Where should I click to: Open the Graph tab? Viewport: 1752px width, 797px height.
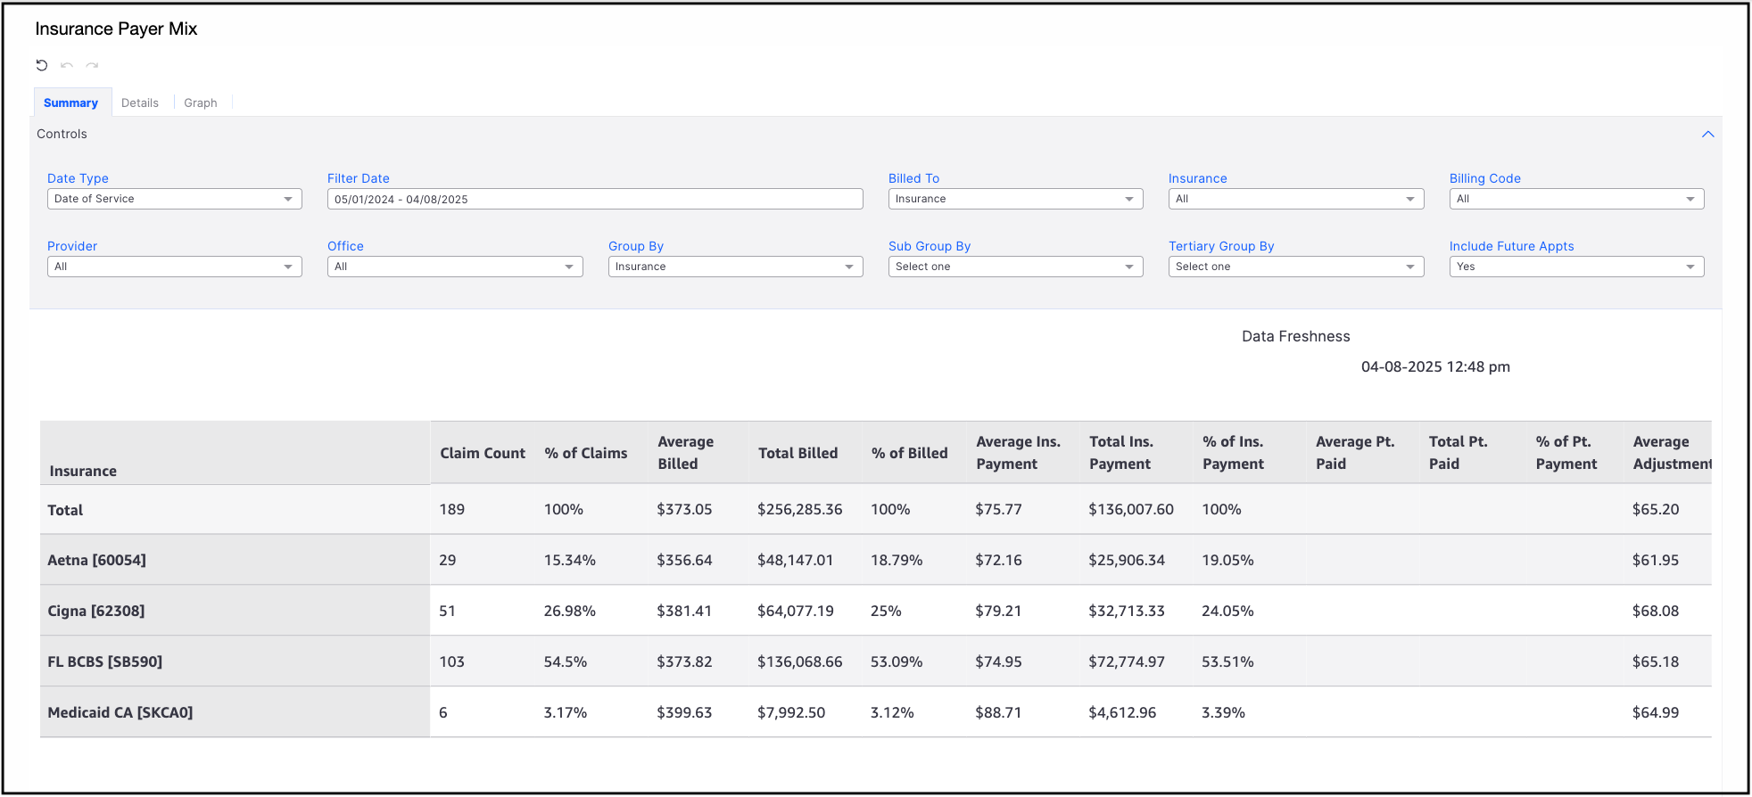click(201, 103)
